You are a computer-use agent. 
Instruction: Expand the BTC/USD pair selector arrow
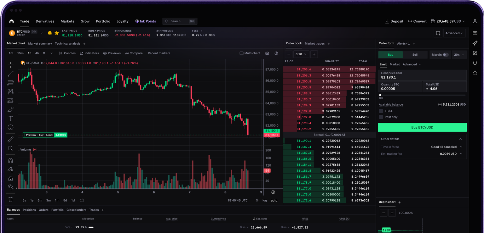click(42, 33)
